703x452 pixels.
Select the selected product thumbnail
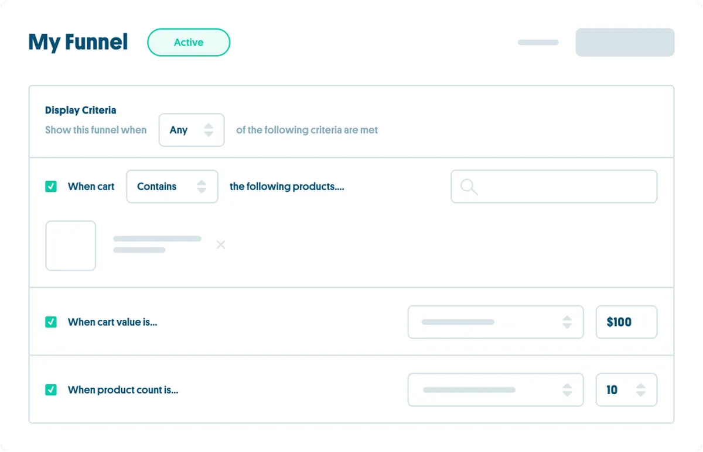[71, 246]
